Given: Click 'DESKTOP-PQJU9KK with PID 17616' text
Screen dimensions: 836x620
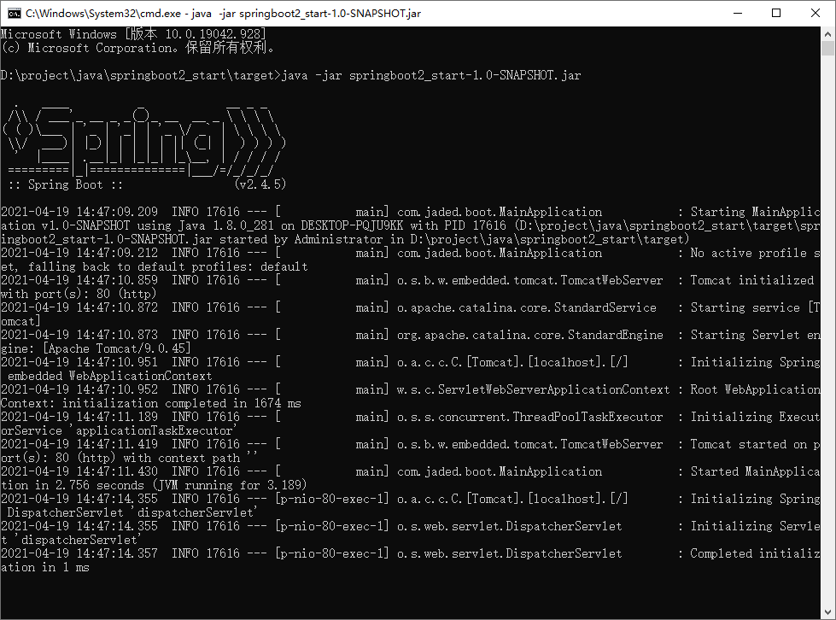Looking at the screenshot, I should pos(403,225).
